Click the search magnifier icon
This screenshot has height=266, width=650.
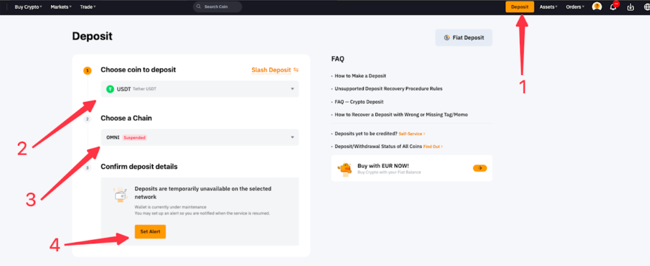click(198, 7)
